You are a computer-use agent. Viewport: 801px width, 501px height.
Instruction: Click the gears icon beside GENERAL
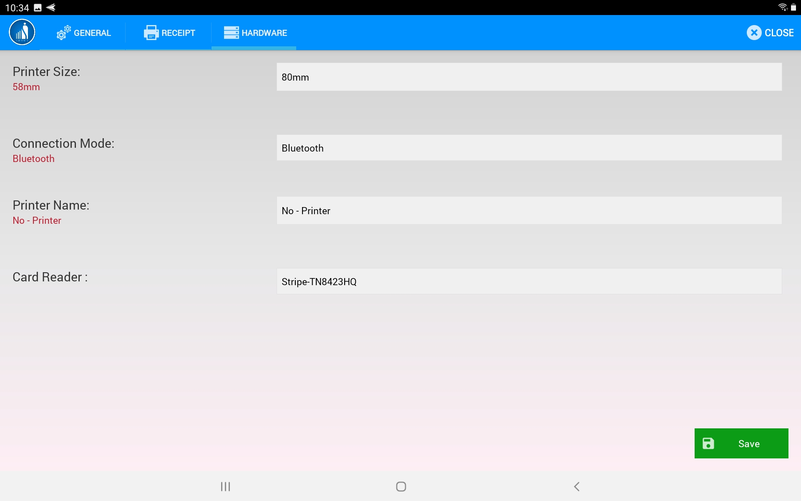(63, 33)
